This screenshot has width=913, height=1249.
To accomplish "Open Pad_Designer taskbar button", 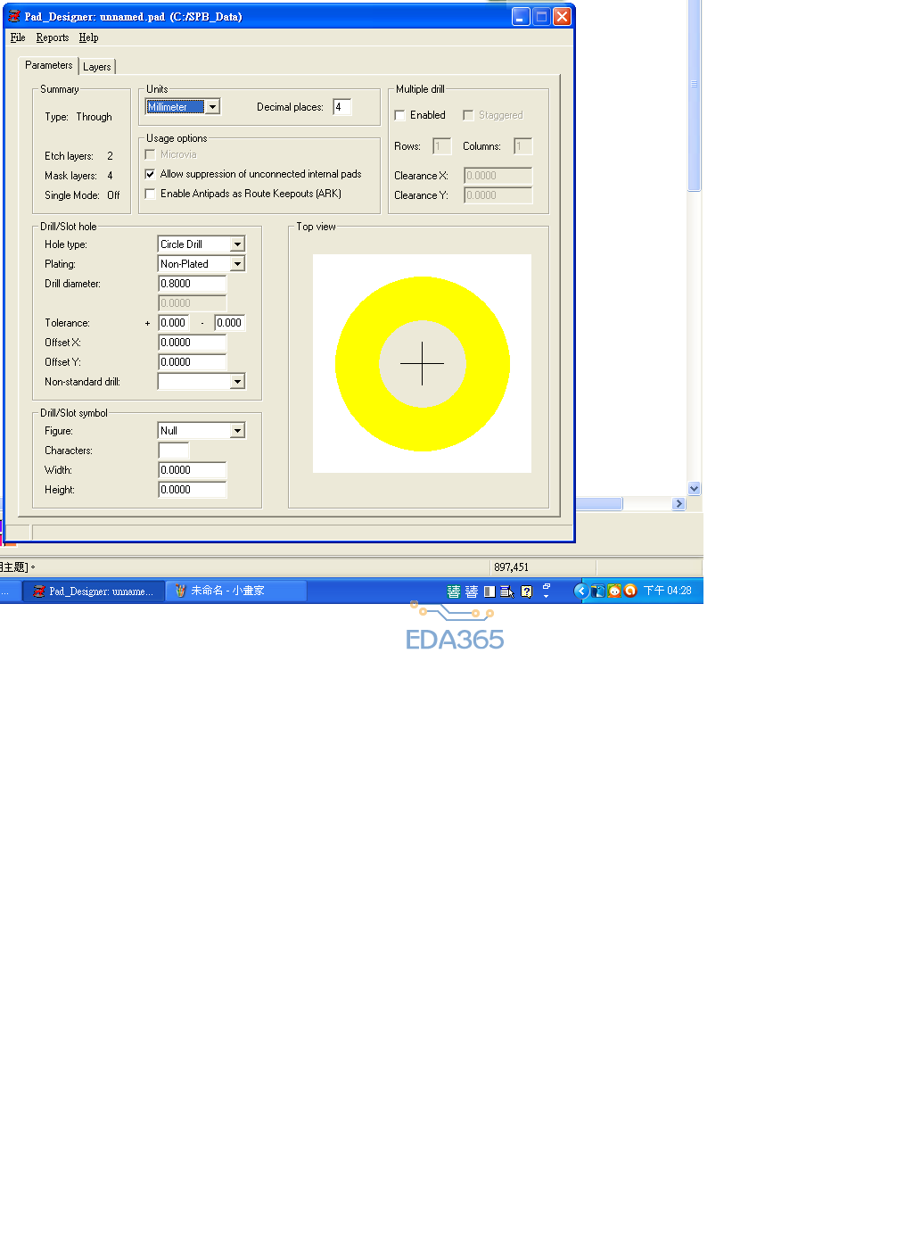I will coord(94,591).
